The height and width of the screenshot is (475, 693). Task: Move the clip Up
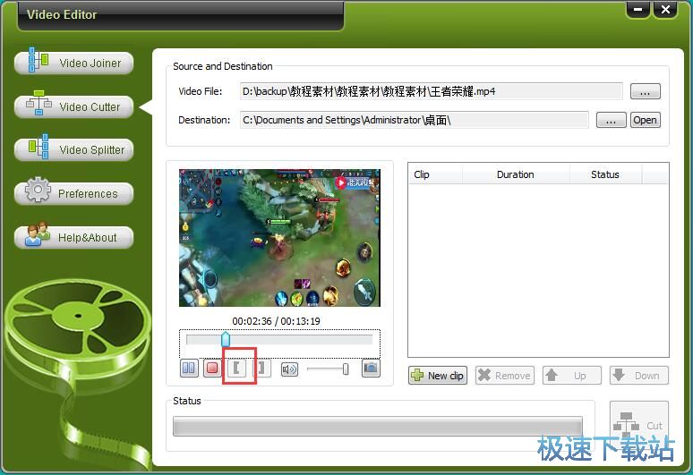pyautogui.click(x=572, y=376)
